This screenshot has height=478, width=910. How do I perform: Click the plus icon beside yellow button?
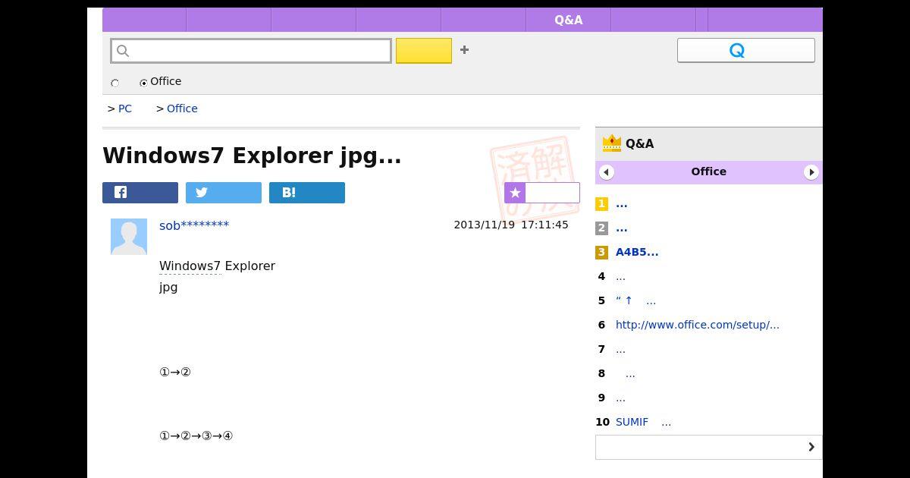point(464,50)
